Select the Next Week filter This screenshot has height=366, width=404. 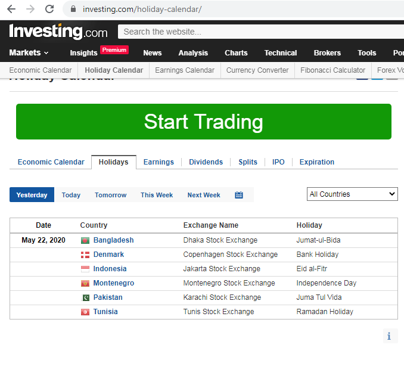tap(204, 195)
